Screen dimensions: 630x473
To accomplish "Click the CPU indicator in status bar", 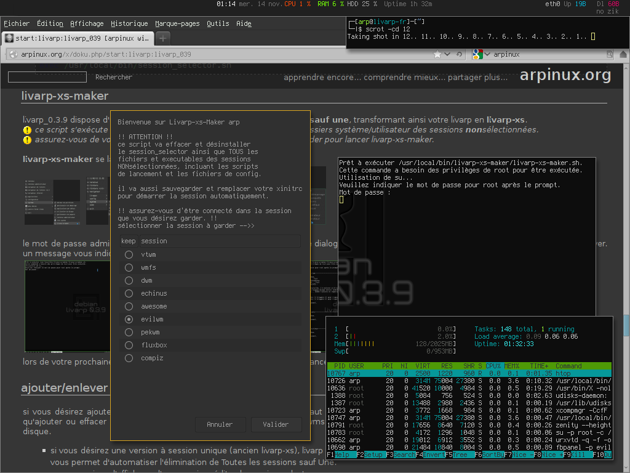I will [298, 4].
